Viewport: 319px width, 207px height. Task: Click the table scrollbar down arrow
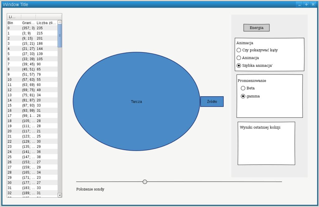click(60, 195)
